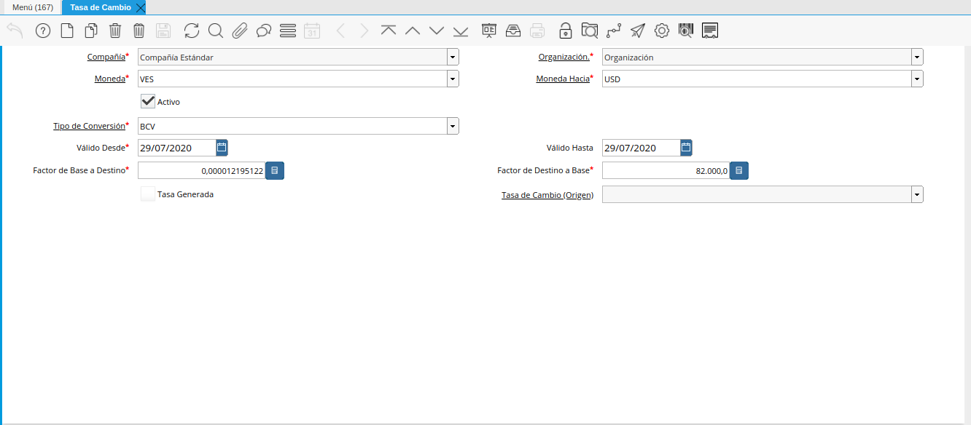Click the print printer icon
971x425 pixels.
[537, 31]
